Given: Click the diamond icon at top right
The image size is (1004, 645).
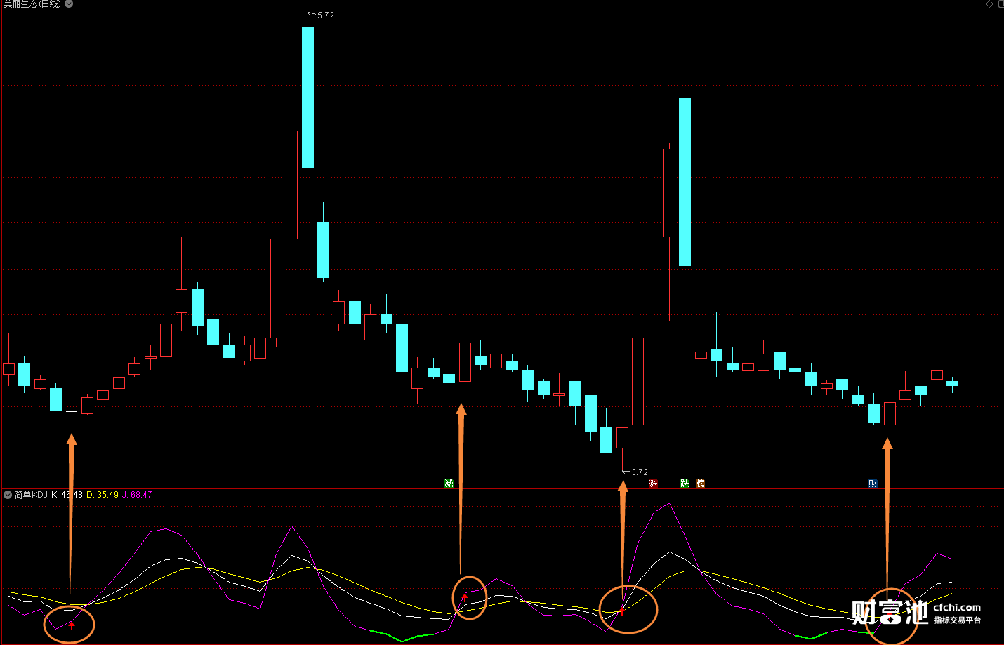Looking at the screenshot, I should click(x=990, y=4).
